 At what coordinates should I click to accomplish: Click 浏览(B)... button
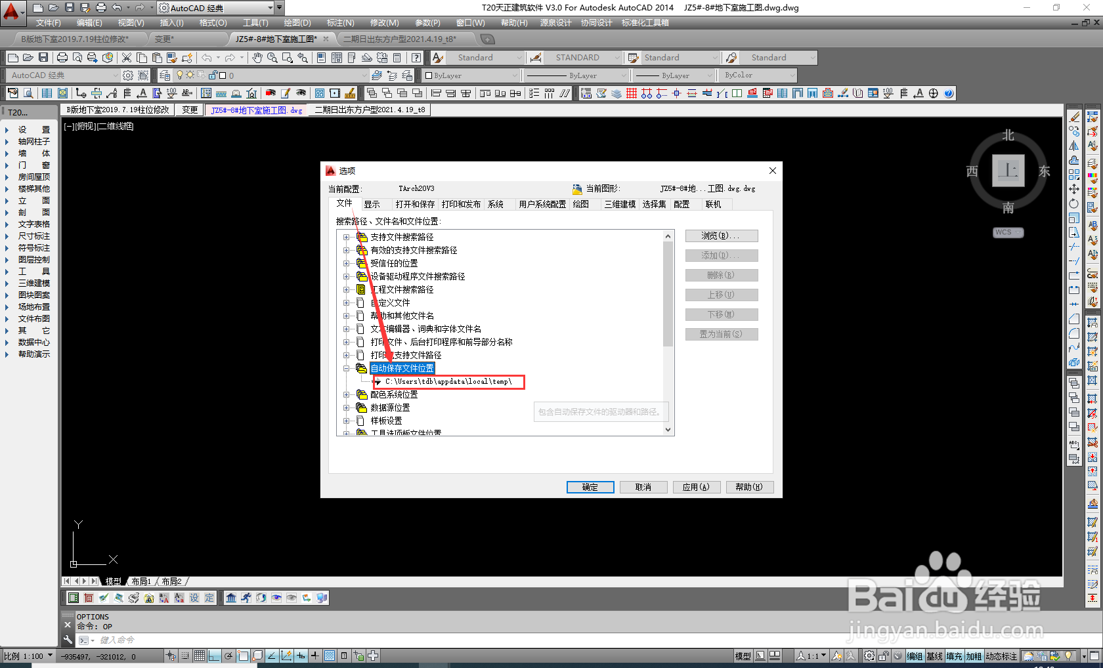722,236
